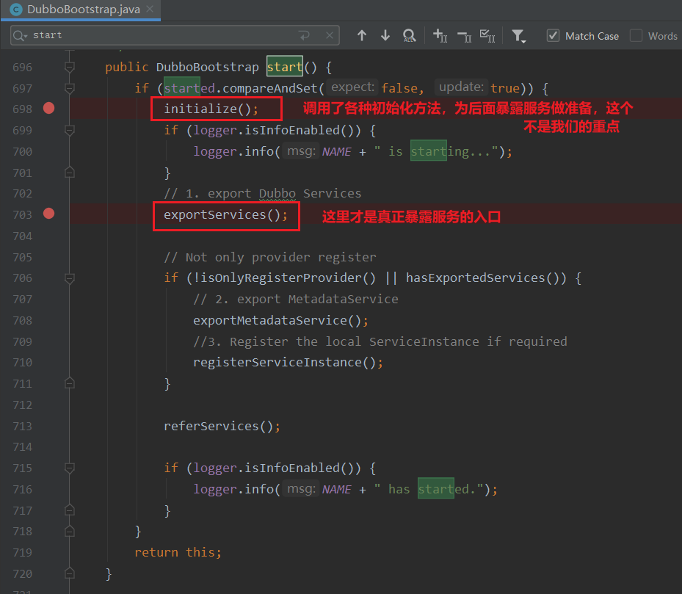Click the 'has started.' string on line 716
The height and width of the screenshot is (594, 682).
click(x=429, y=489)
